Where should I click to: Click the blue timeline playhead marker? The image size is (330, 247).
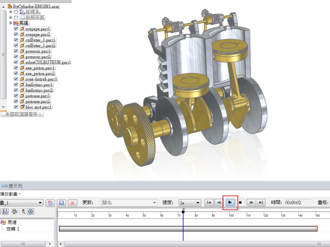point(183,211)
